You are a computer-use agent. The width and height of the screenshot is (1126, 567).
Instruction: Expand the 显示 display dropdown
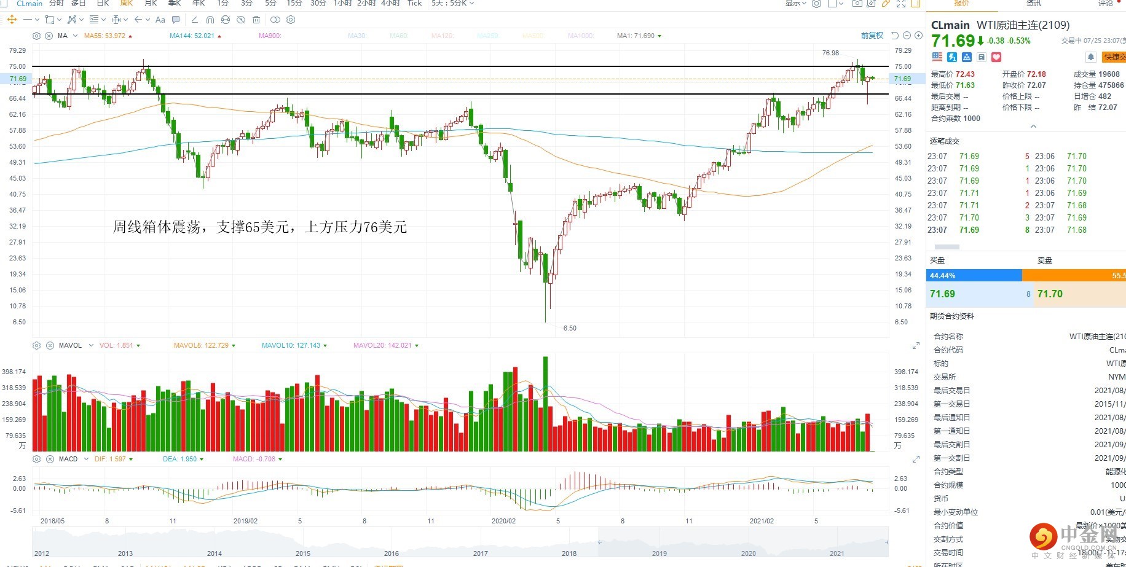[x=795, y=4]
